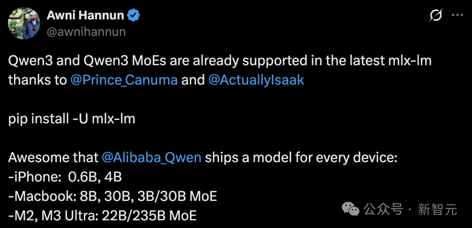Viewport: 472px width, 228px height.
Task: Click the 公众号 watermark text
Action: [x=383, y=209]
